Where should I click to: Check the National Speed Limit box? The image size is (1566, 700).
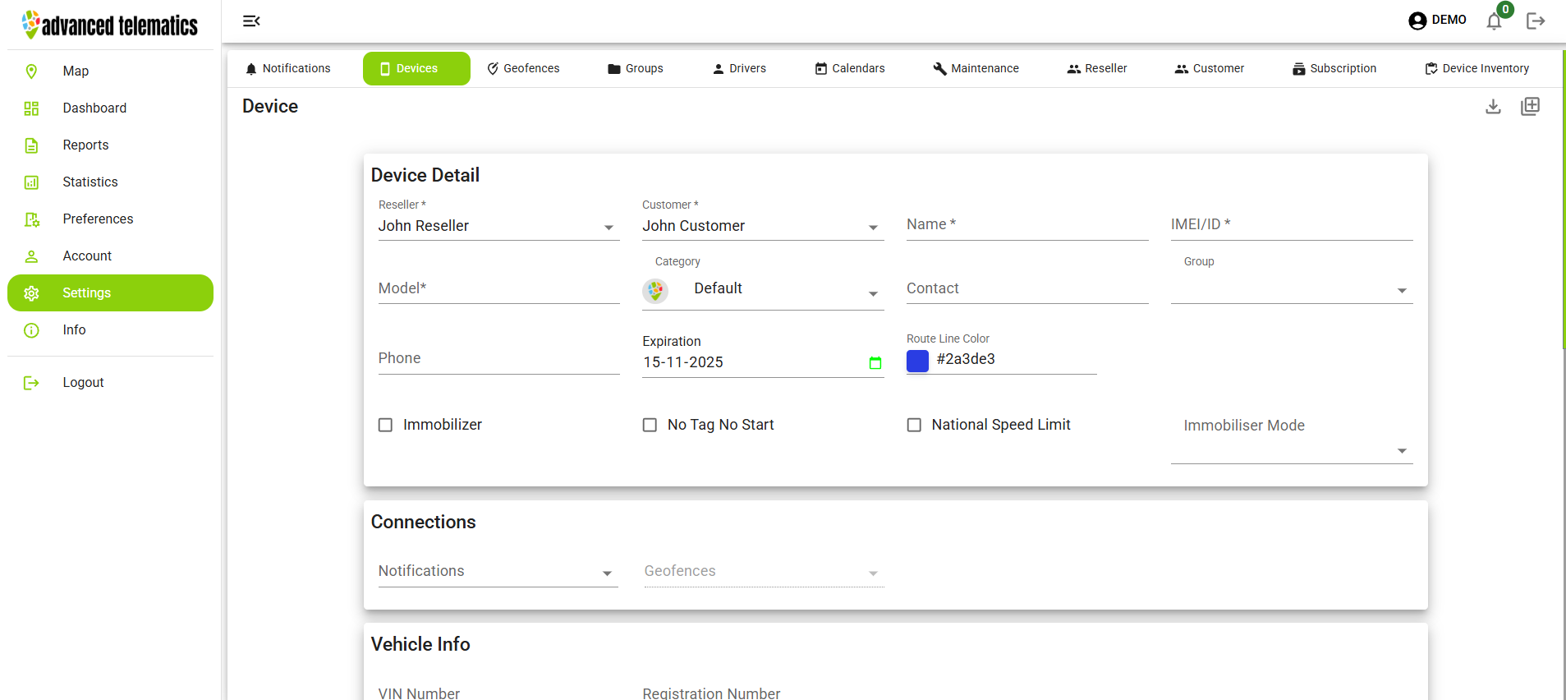914,425
